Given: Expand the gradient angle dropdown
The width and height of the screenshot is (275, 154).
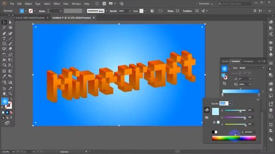Looking at the screenshot, I should click(250, 79).
